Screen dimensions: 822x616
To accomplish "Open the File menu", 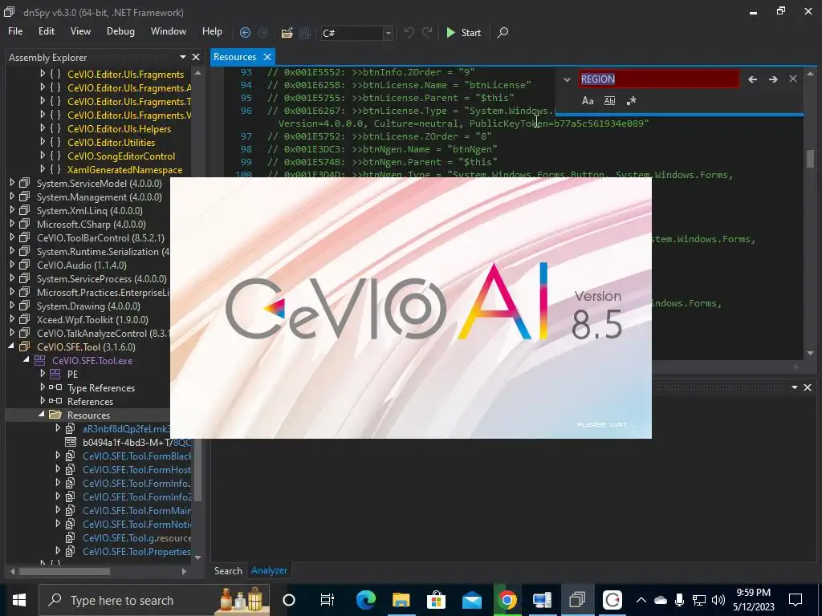I will tap(15, 31).
